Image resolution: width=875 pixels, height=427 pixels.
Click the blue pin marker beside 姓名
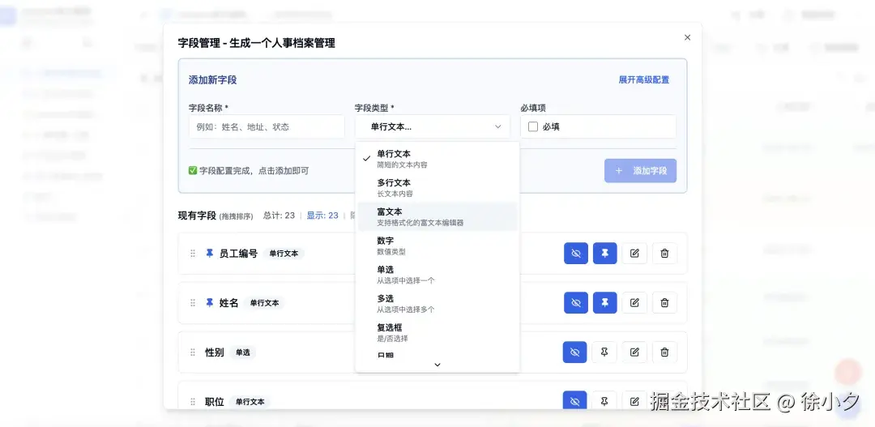tap(210, 302)
